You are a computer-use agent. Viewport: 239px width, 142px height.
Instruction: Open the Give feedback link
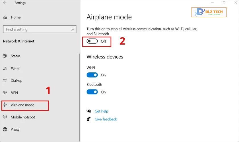point(106,119)
